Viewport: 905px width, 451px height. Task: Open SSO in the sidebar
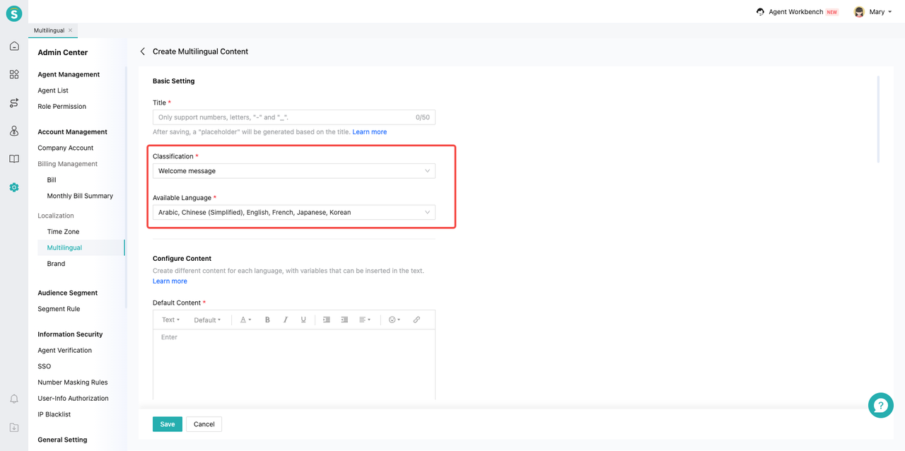(x=45, y=366)
